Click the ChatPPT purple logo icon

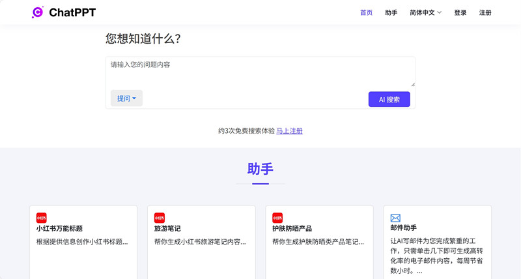[38, 12]
